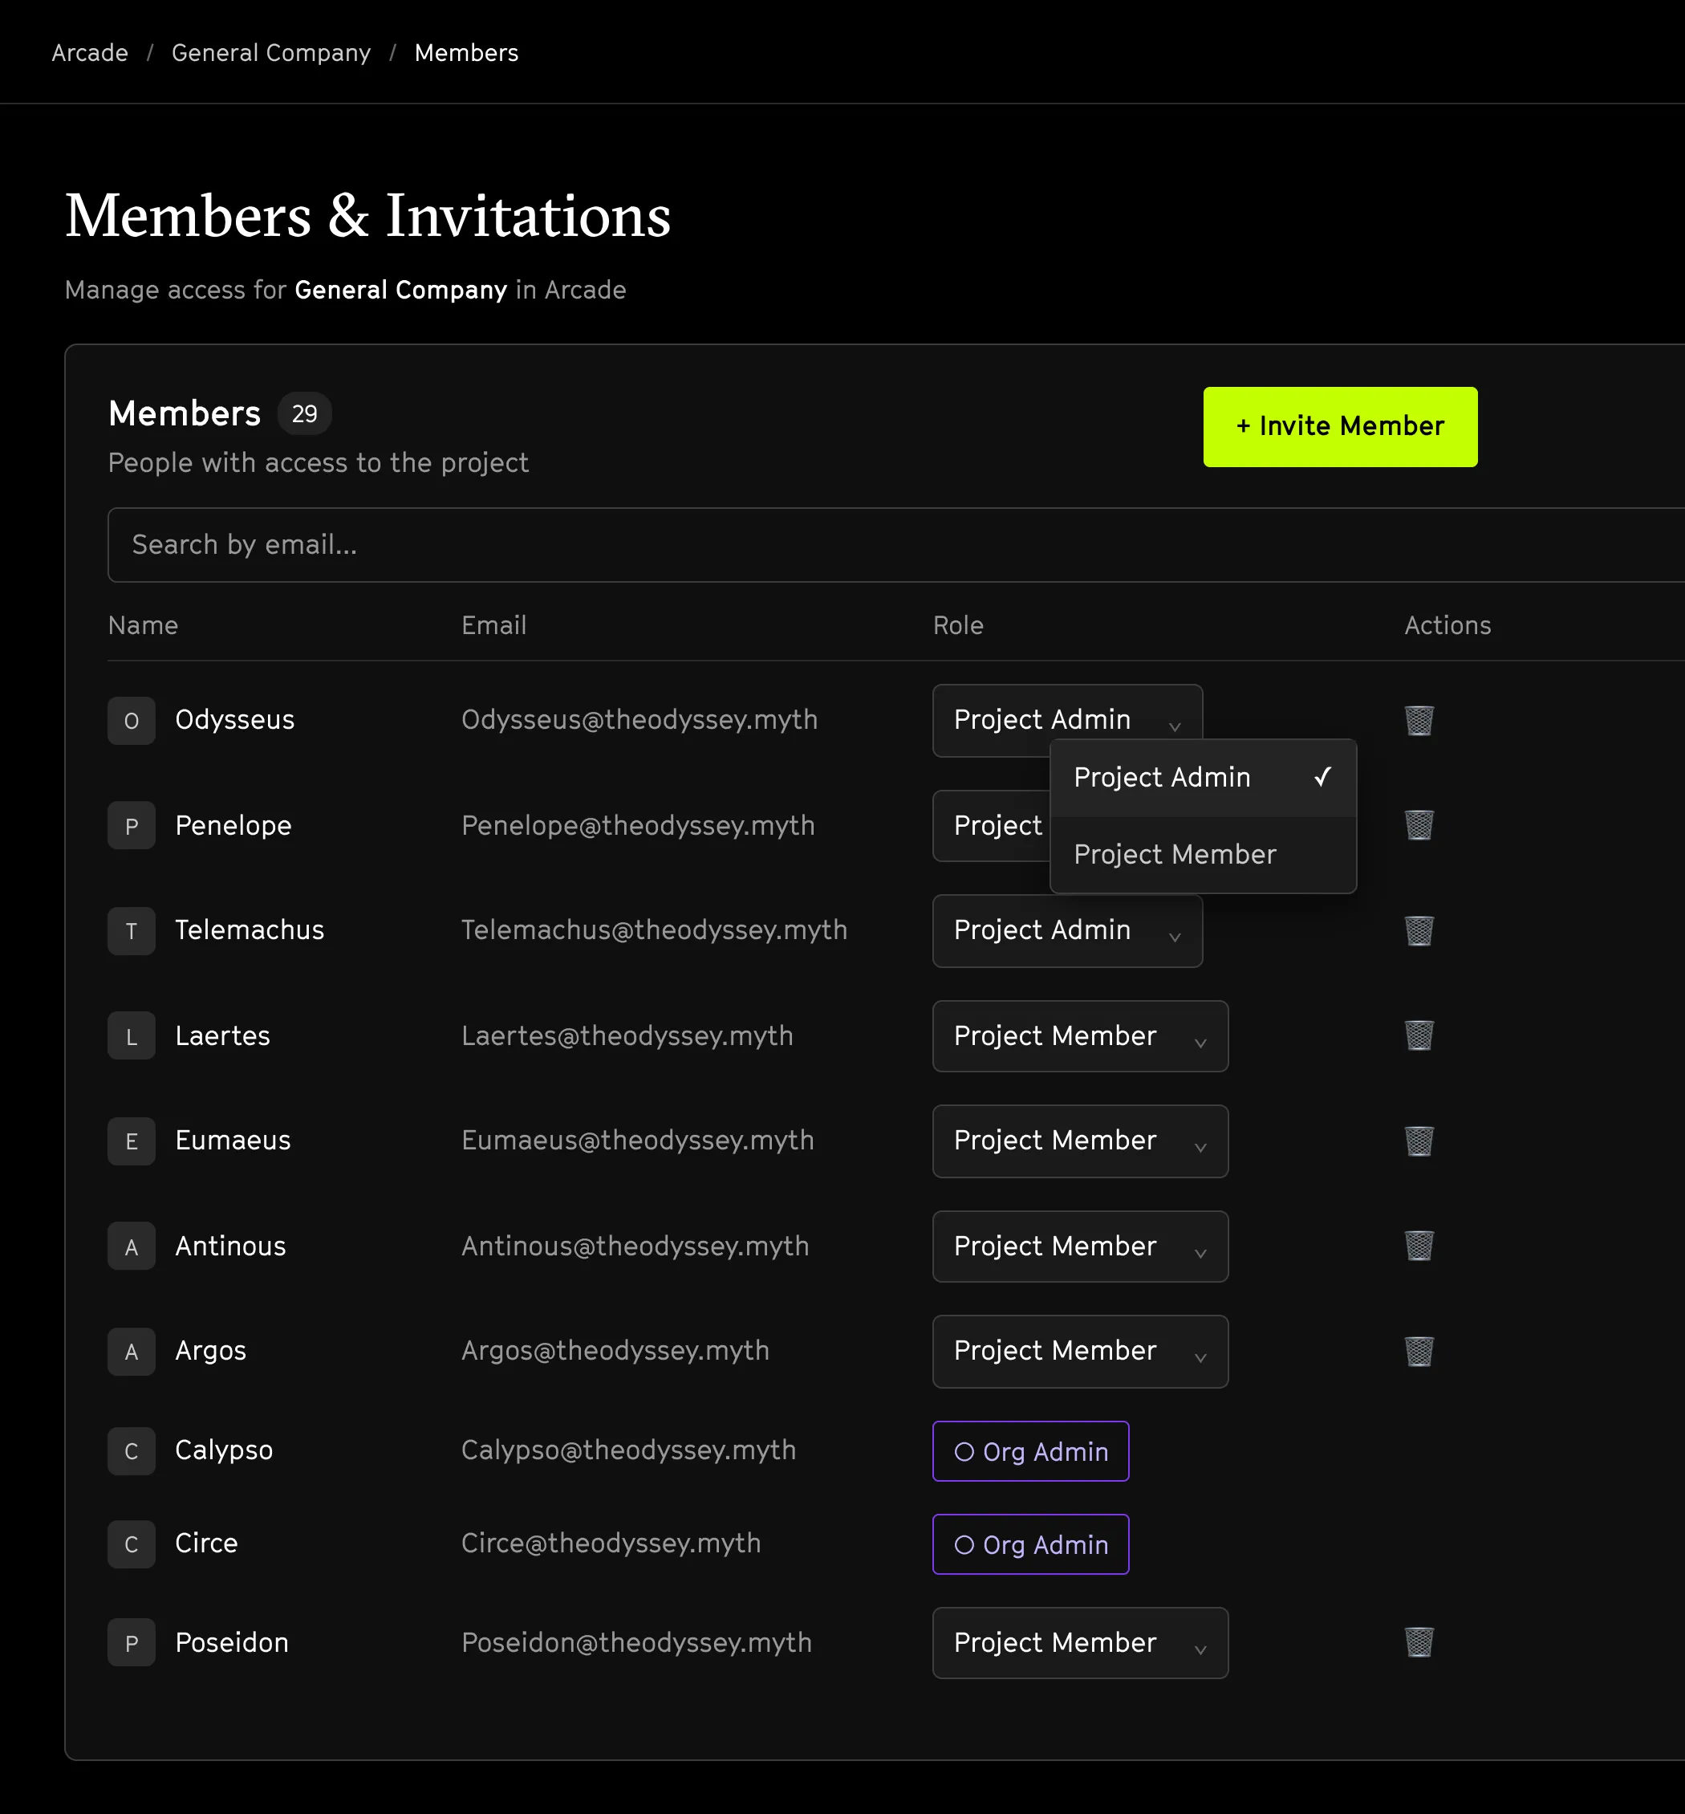Image resolution: width=1685 pixels, height=1814 pixels.
Task: Click the P avatar beside Poseidon
Action: [x=132, y=1642]
